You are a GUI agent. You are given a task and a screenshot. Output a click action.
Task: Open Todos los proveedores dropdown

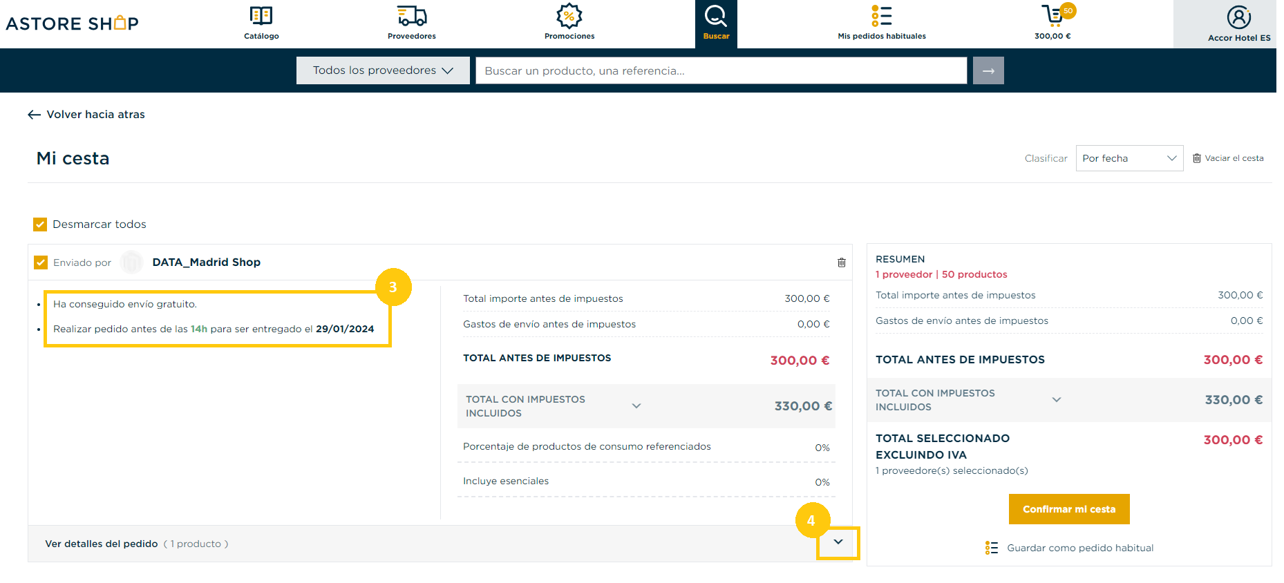coord(383,70)
